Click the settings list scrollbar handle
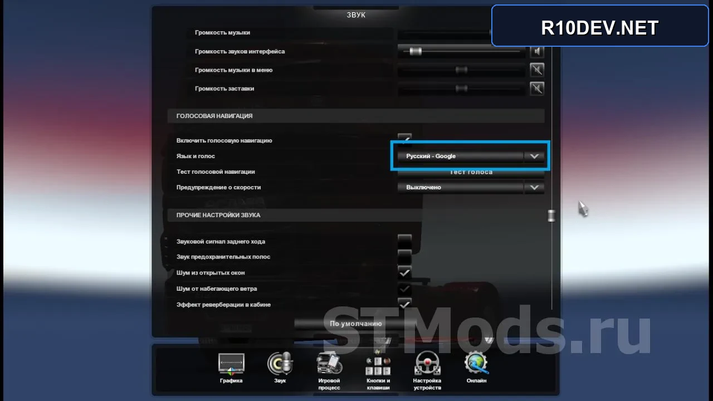713x401 pixels. click(x=551, y=216)
